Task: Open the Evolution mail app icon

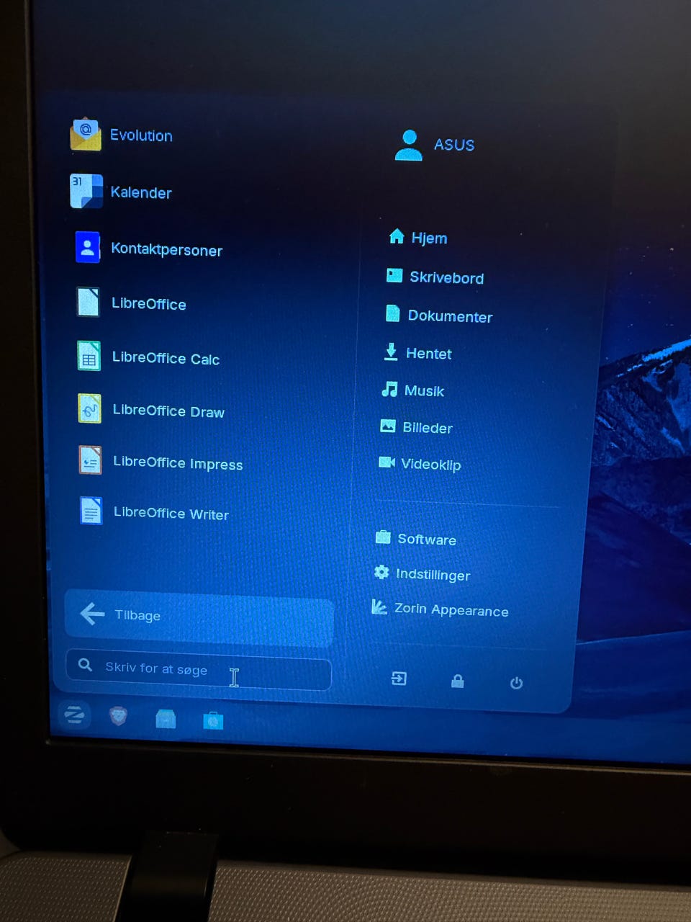Action: pyautogui.click(x=86, y=134)
